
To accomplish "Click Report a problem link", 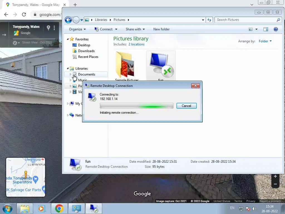I will 270,201.
